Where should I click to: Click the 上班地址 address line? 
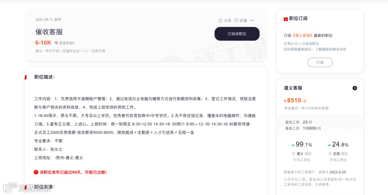point(59,157)
